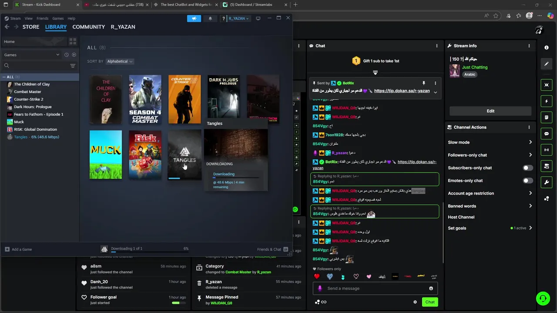This screenshot has height=313, width=557.
Task: Open the emoji picker in chat box
Action: tap(431, 288)
